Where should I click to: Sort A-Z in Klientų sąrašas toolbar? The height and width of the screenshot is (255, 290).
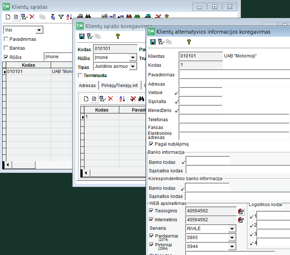coord(69,17)
